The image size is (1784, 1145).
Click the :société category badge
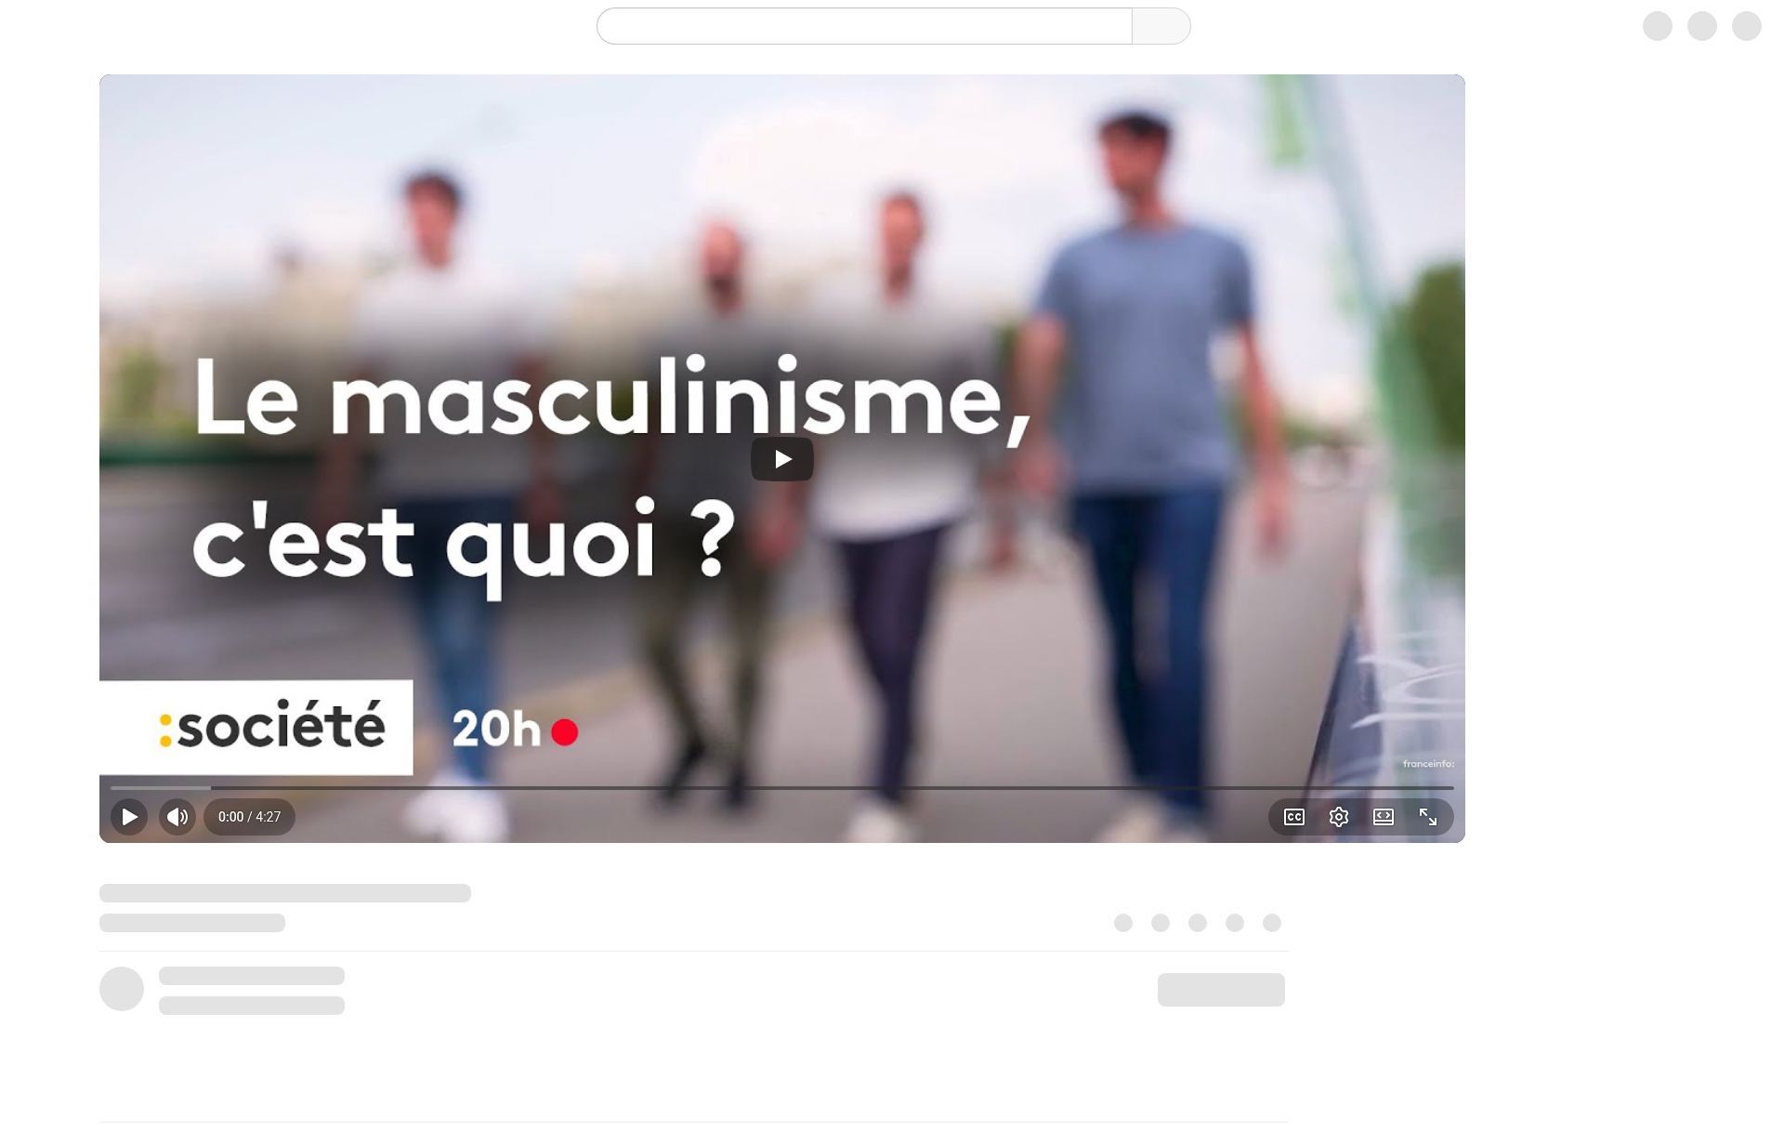coord(256,727)
